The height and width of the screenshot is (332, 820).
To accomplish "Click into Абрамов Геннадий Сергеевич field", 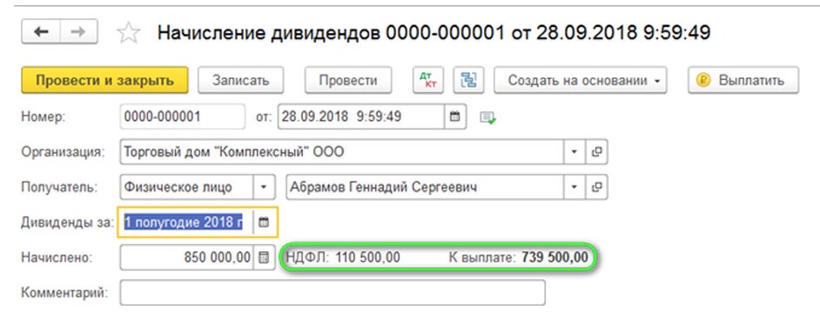I will click(425, 187).
